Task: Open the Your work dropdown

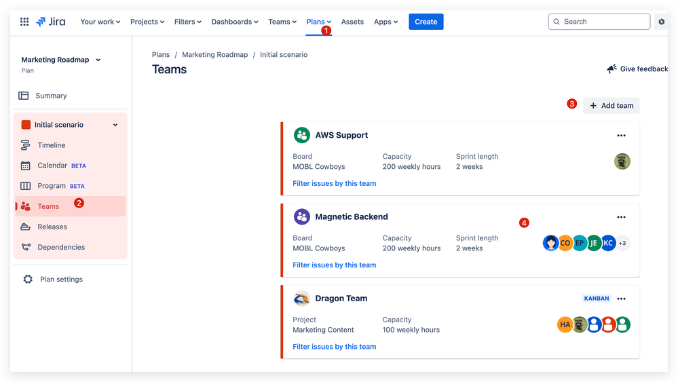Action: coord(100,22)
